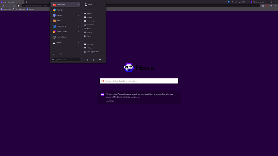278x156 pixels.
Task: Open the Office app category
Action: 65,21
